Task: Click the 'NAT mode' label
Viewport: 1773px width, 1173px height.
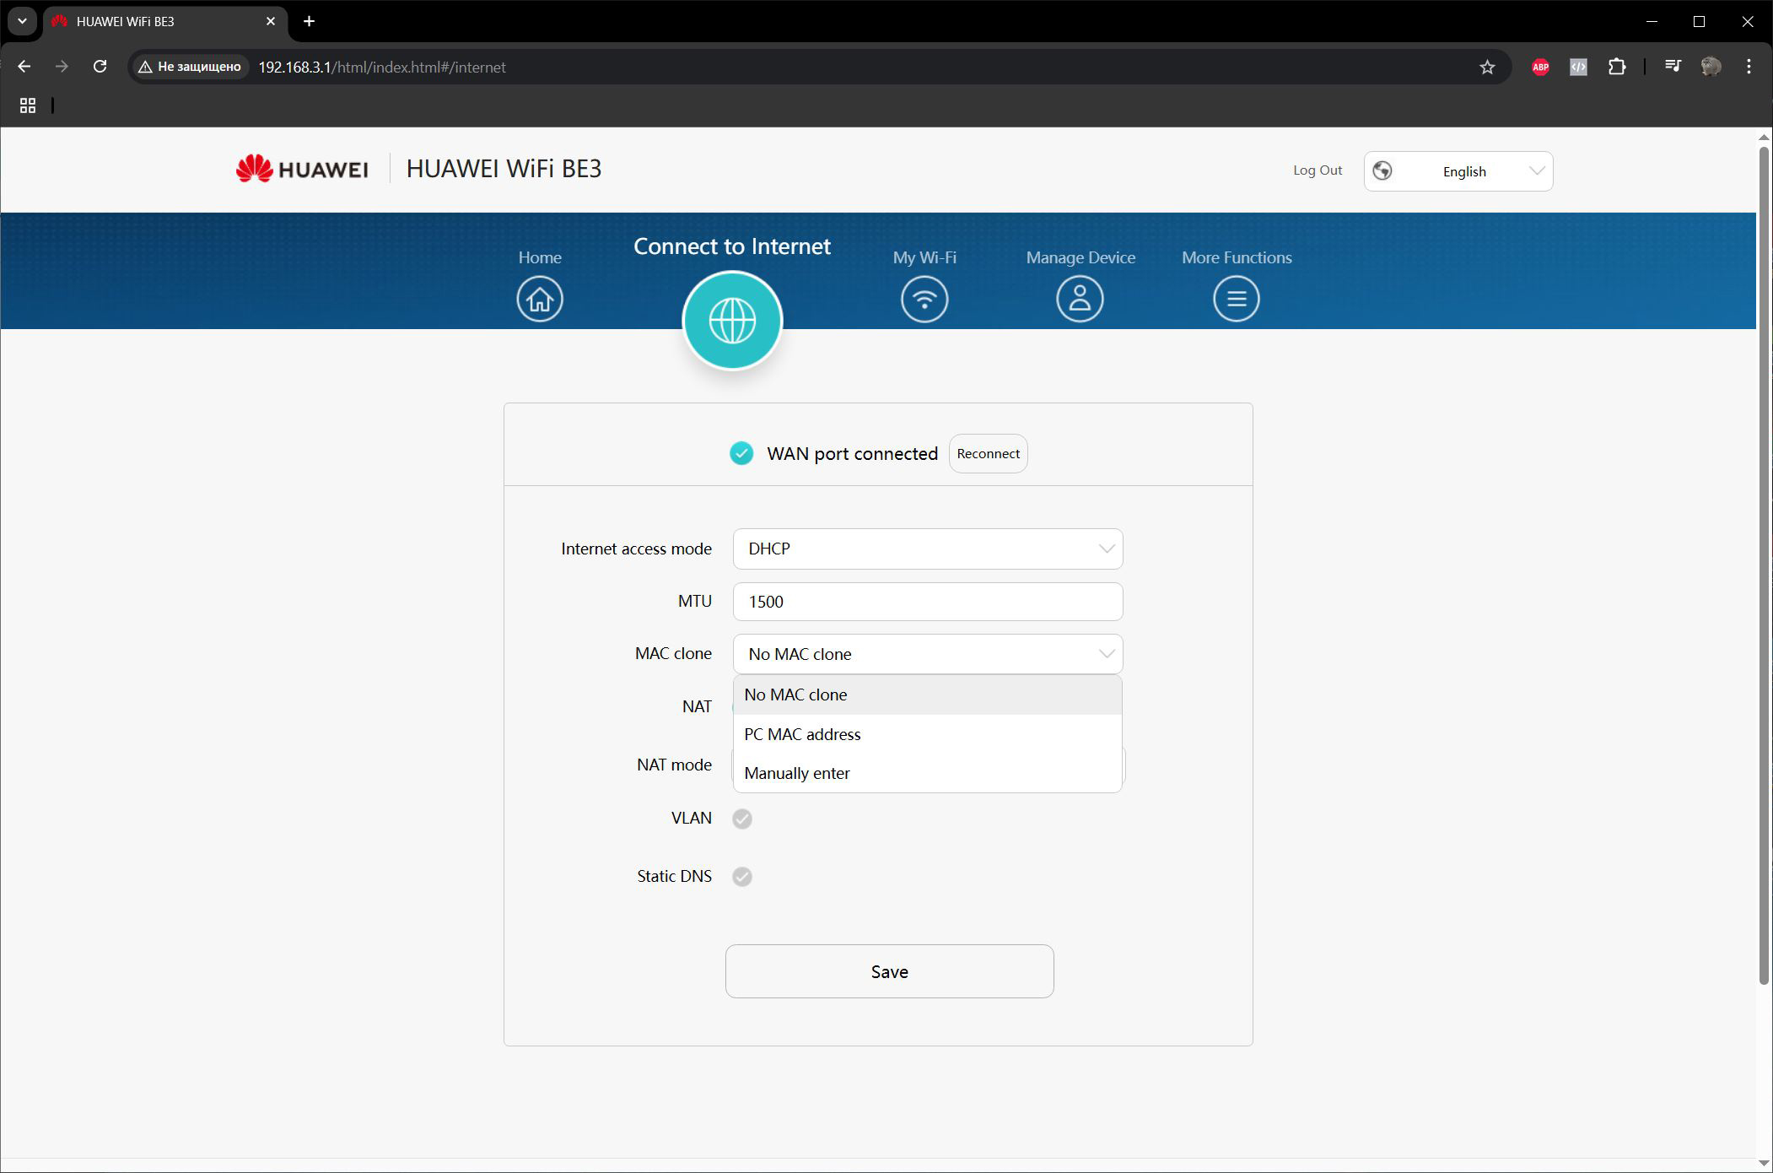Action: coord(675,765)
